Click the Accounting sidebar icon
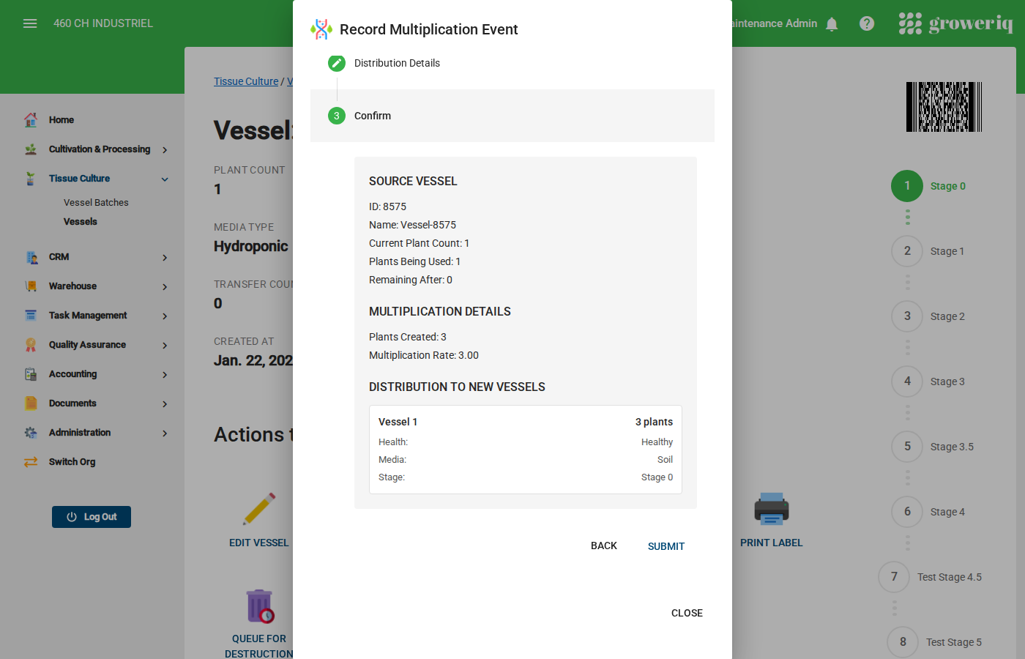Image resolution: width=1025 pixels, height=659 pixels. [30, 373]
